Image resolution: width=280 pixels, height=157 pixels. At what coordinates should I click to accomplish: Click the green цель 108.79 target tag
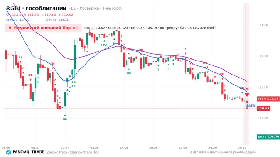268,137
